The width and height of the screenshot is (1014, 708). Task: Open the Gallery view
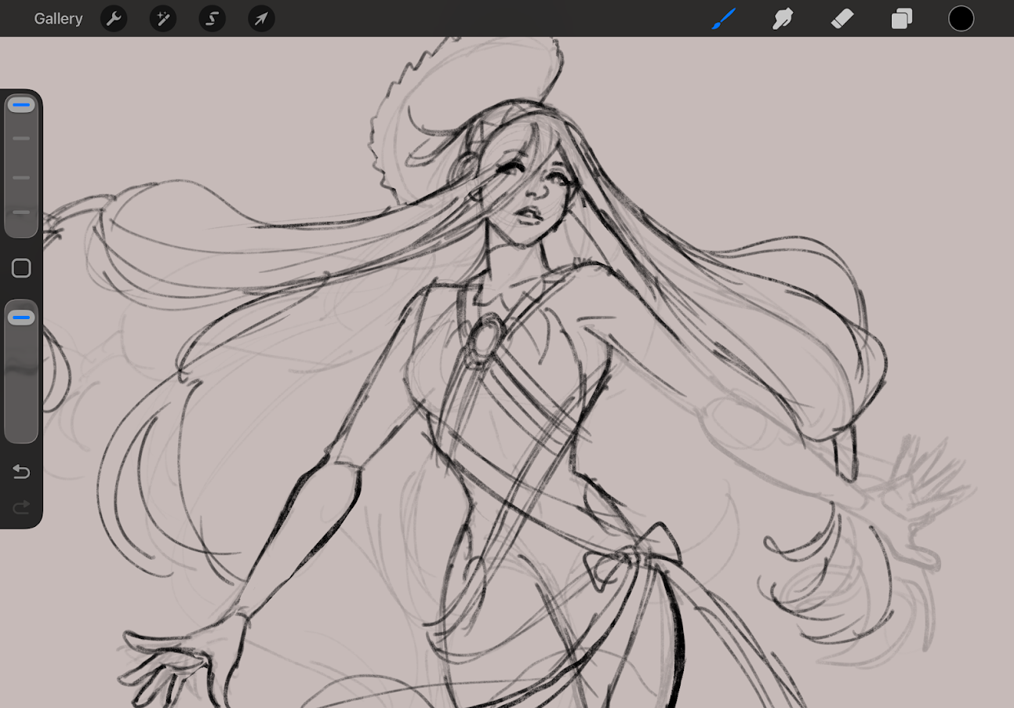[58, 19]
